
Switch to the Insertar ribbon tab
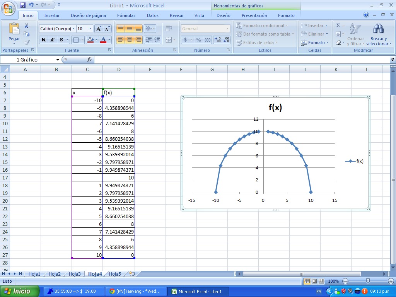pos(52,15)
